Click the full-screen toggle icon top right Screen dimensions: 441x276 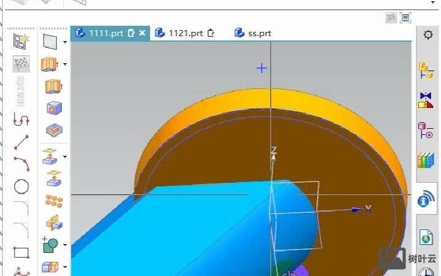click(405, 18)
